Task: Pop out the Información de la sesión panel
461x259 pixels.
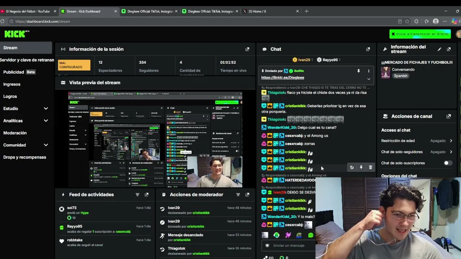Action: pyautogui.click(x=247, y=49)
